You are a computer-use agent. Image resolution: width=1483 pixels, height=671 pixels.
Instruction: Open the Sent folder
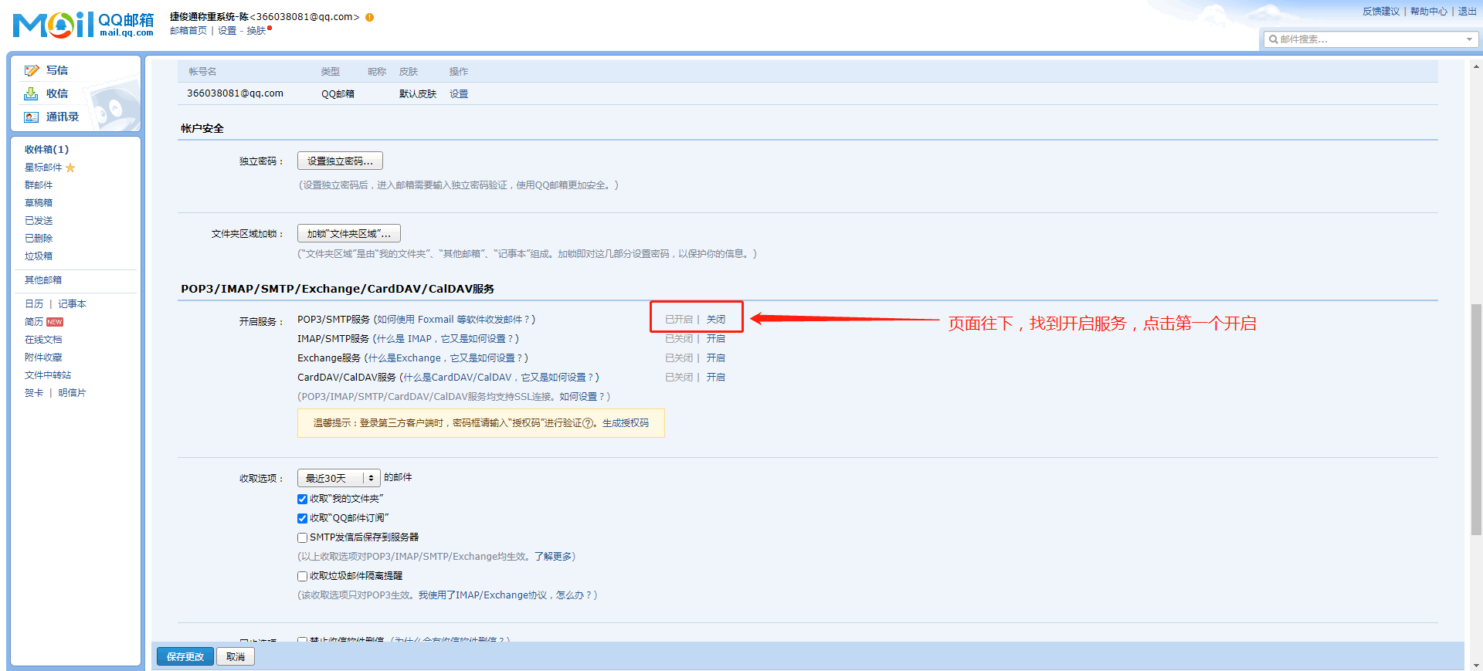(39, 221)
